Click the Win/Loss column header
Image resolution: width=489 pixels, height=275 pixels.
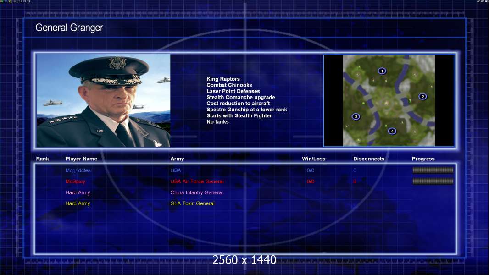click(313, 159)
